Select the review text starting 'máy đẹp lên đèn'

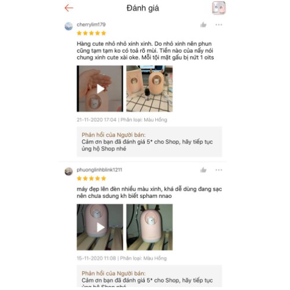[149, 193]
